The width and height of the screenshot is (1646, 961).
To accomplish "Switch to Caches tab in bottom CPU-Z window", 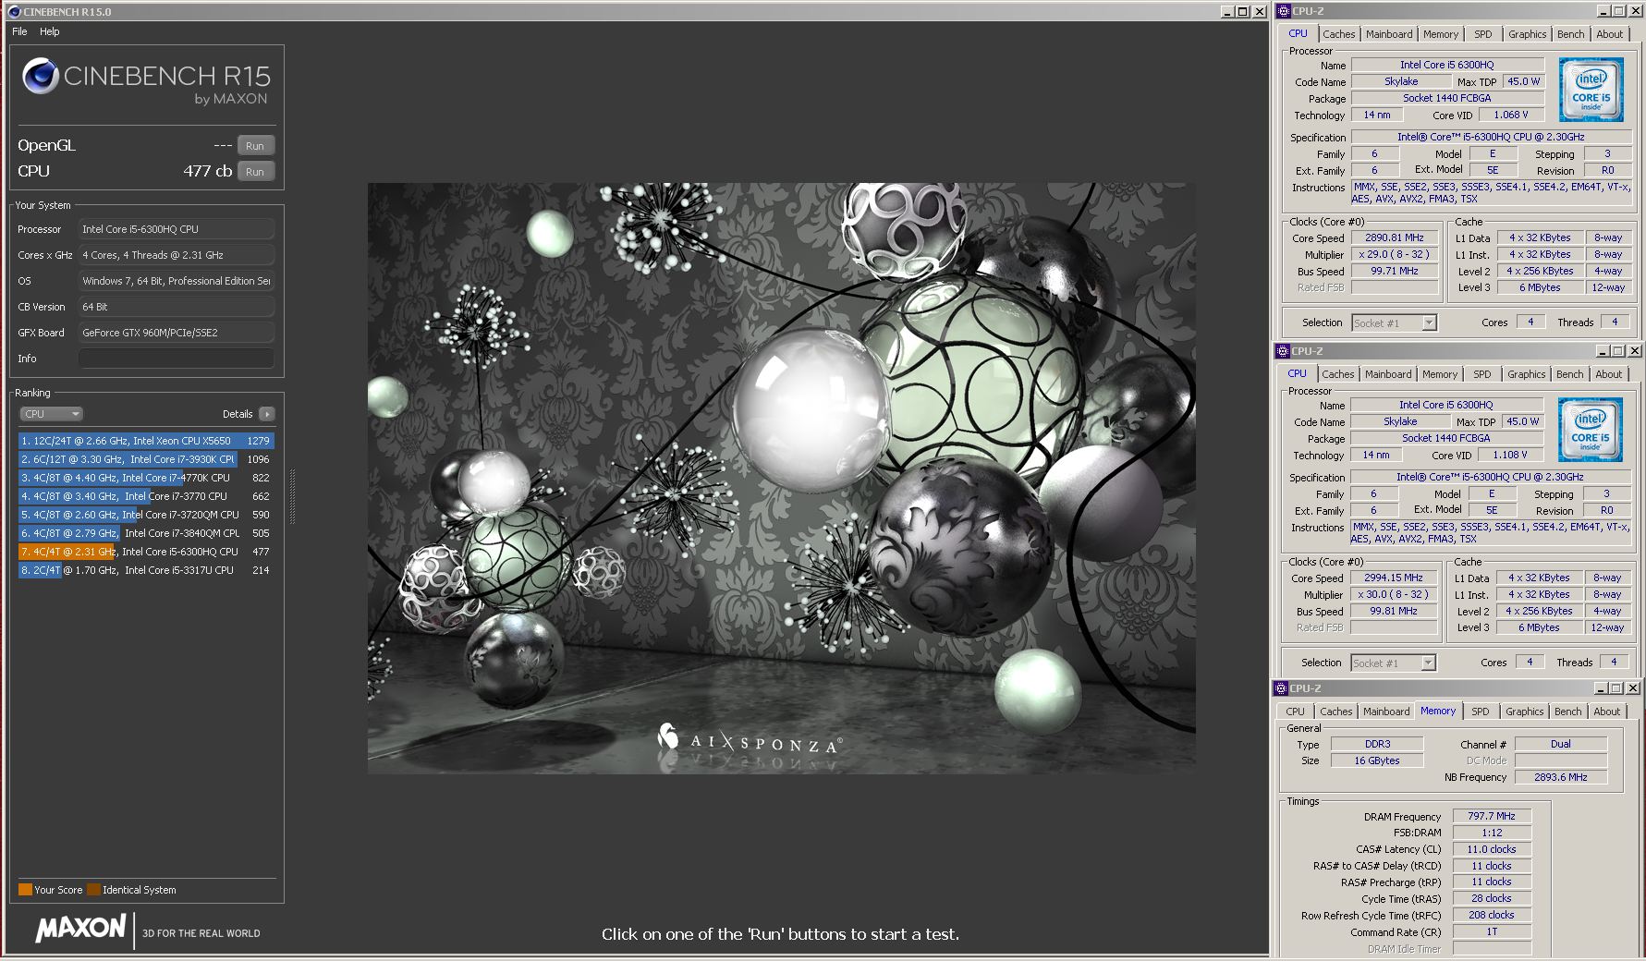I will [x=1335, y=712].
